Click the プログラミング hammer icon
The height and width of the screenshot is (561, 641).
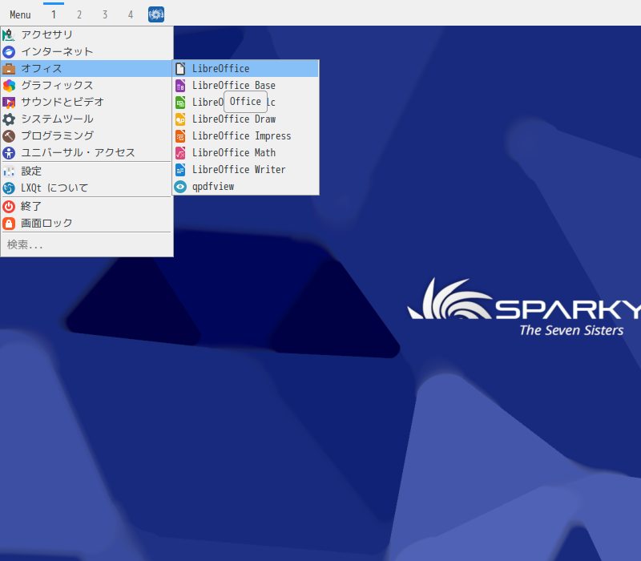click(x=9, y=135)
